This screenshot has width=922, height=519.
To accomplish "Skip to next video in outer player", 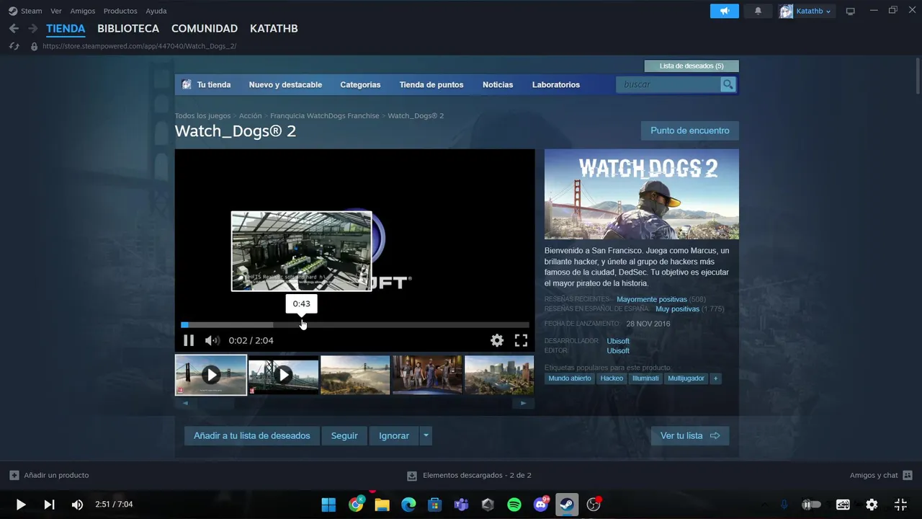I will click(49, 505).
